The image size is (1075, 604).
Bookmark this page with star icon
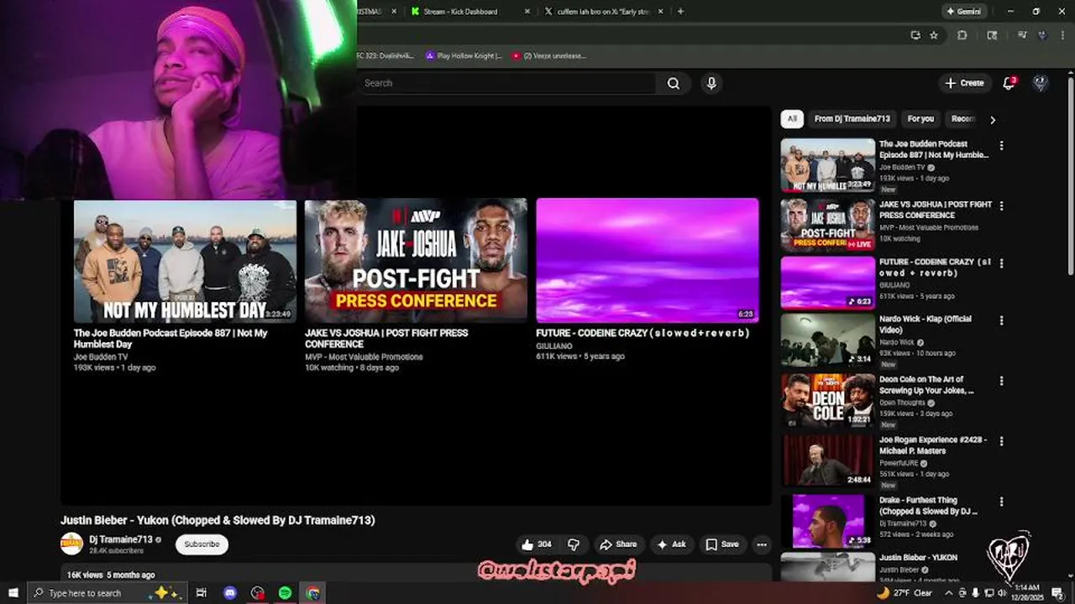click(934, 35)
